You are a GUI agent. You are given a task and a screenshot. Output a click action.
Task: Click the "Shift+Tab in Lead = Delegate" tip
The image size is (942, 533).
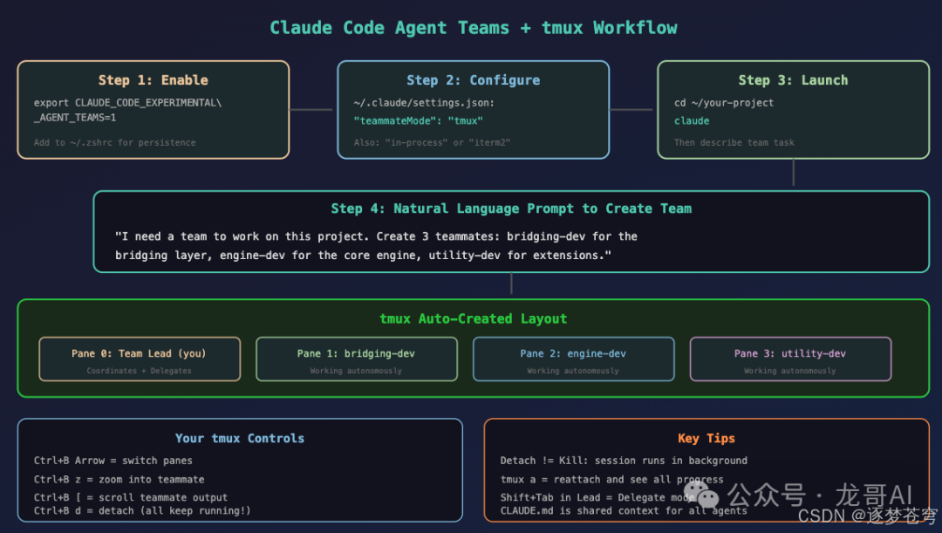click(597, 497)
